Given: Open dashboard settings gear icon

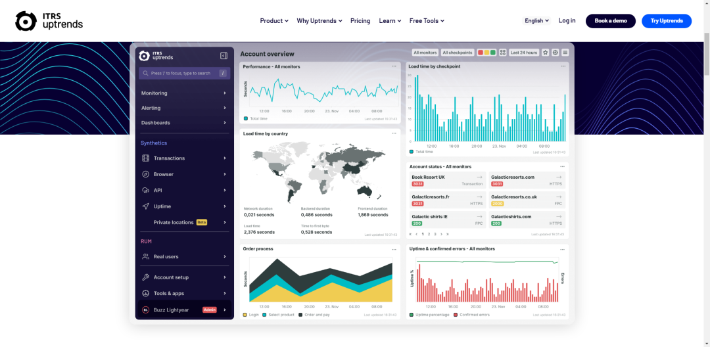Looking at the screenshot, I should [x=555, y=53].
